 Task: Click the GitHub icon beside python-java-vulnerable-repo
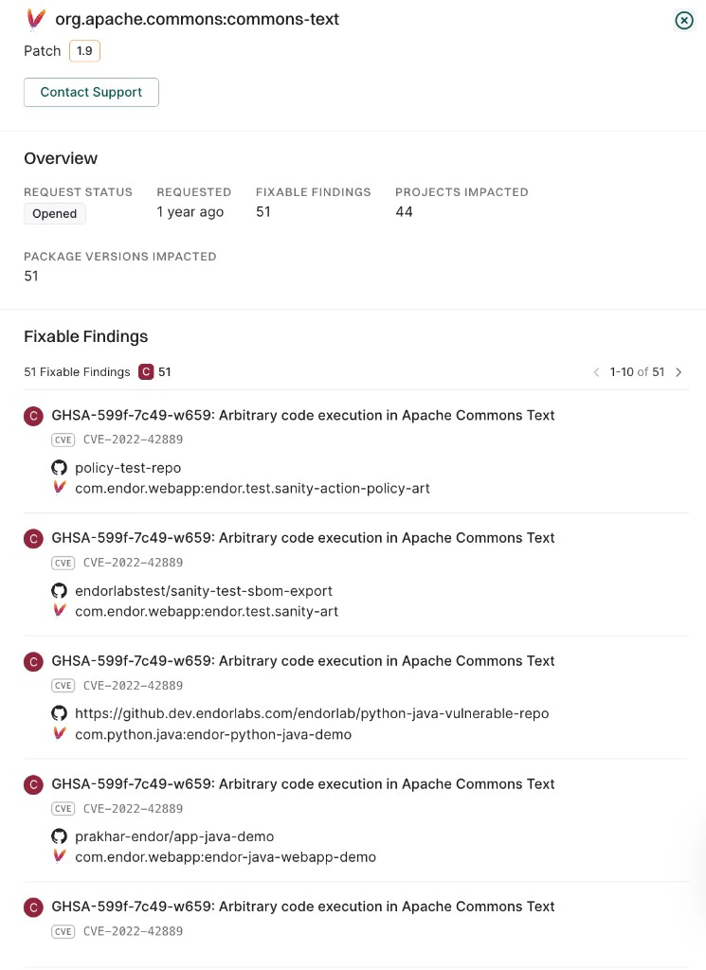tap(60, 713)
